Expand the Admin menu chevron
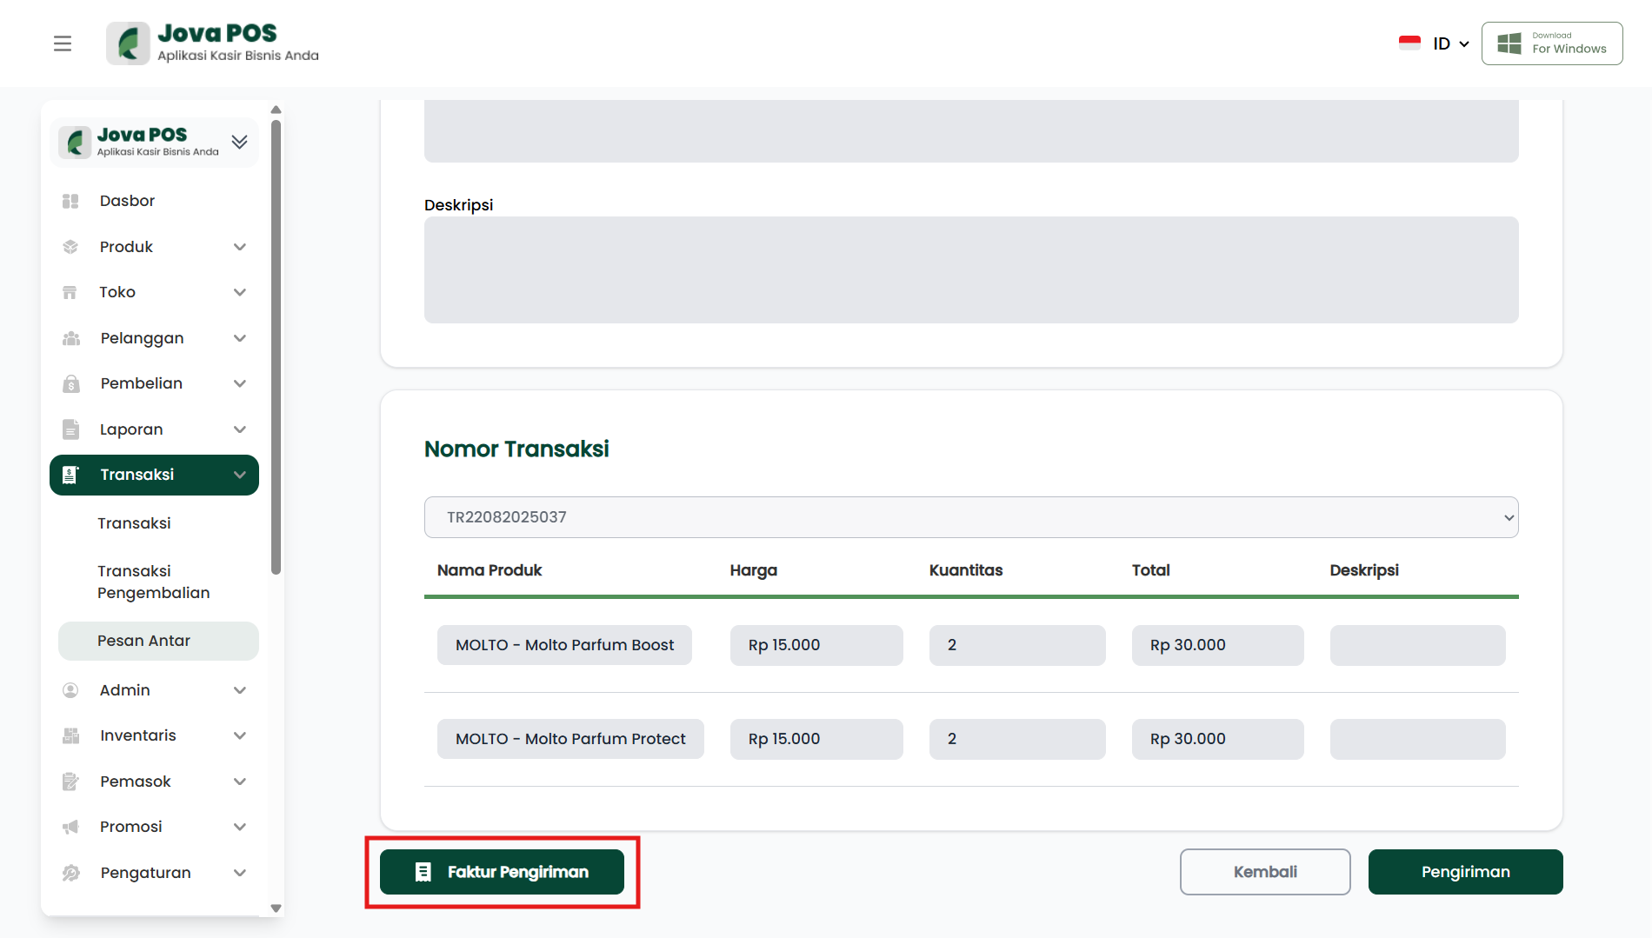The height and width of the screenshot is (938, 1652). click(x=240, y=690)
